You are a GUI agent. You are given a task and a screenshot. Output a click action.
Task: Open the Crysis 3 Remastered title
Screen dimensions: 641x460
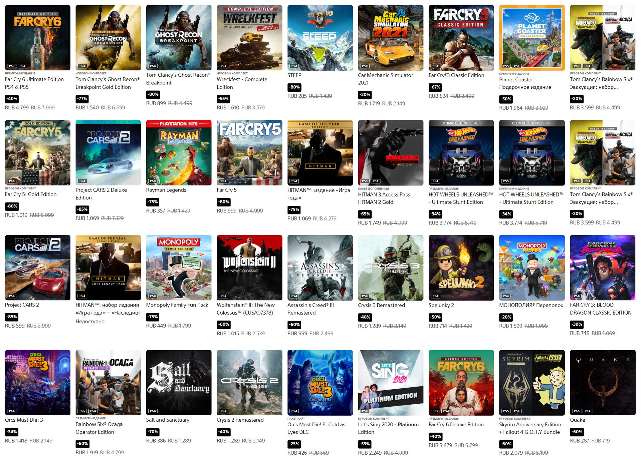point(381,305)
